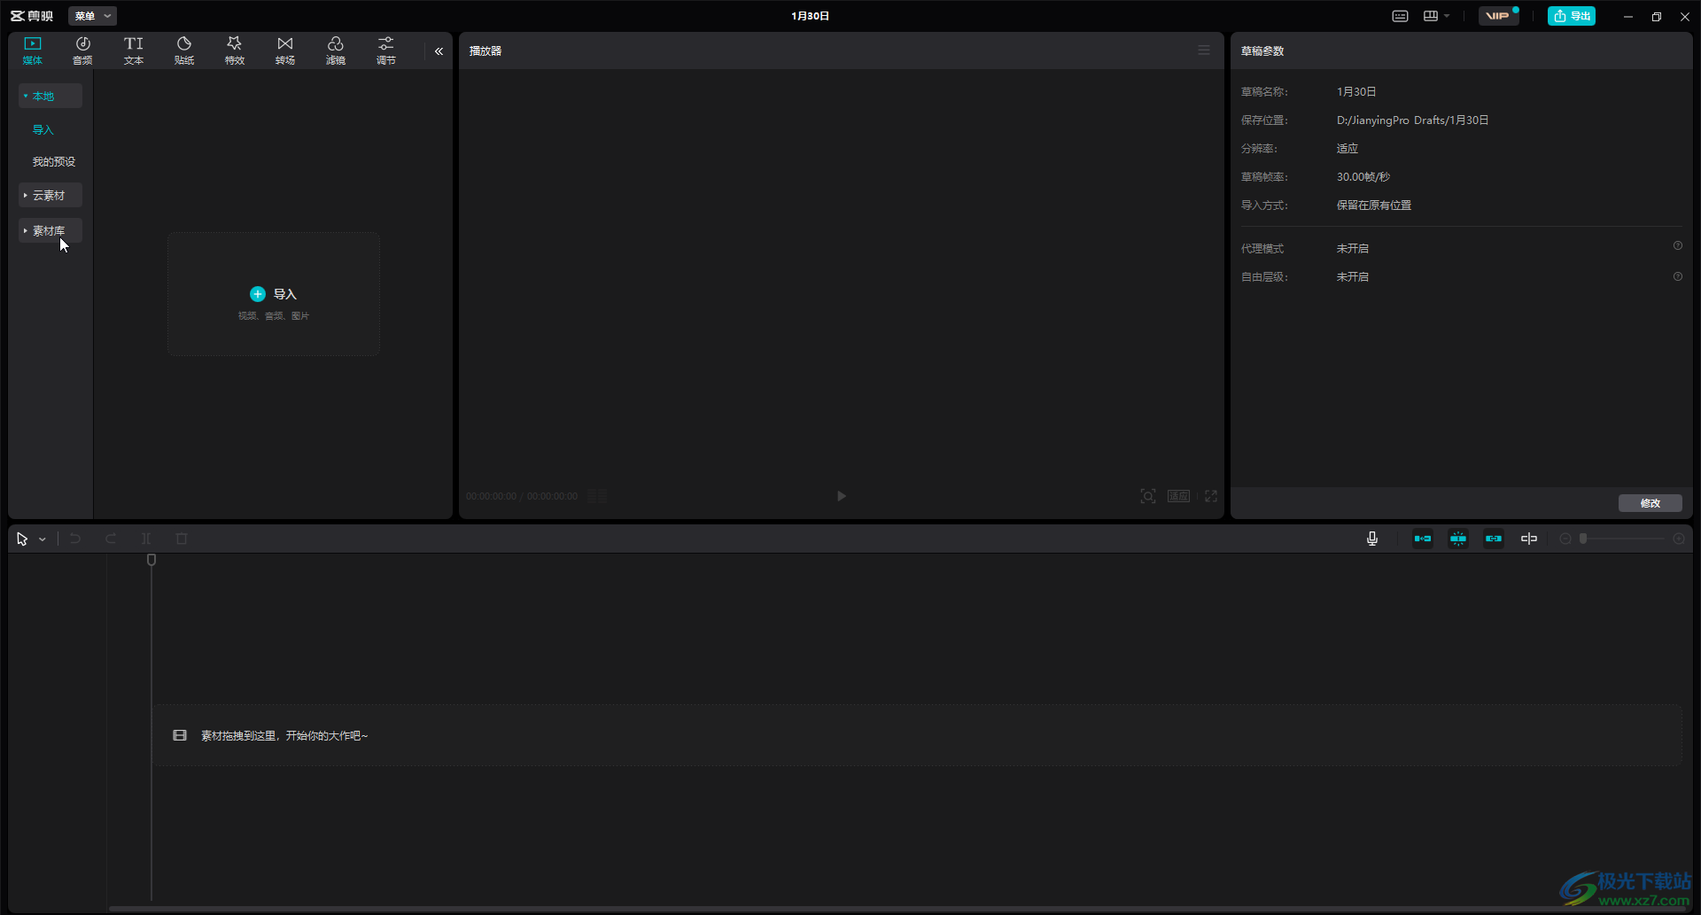Toggle clip linkage
The height and width of the screenshot is (915, 1701).
coord(1494,539)
